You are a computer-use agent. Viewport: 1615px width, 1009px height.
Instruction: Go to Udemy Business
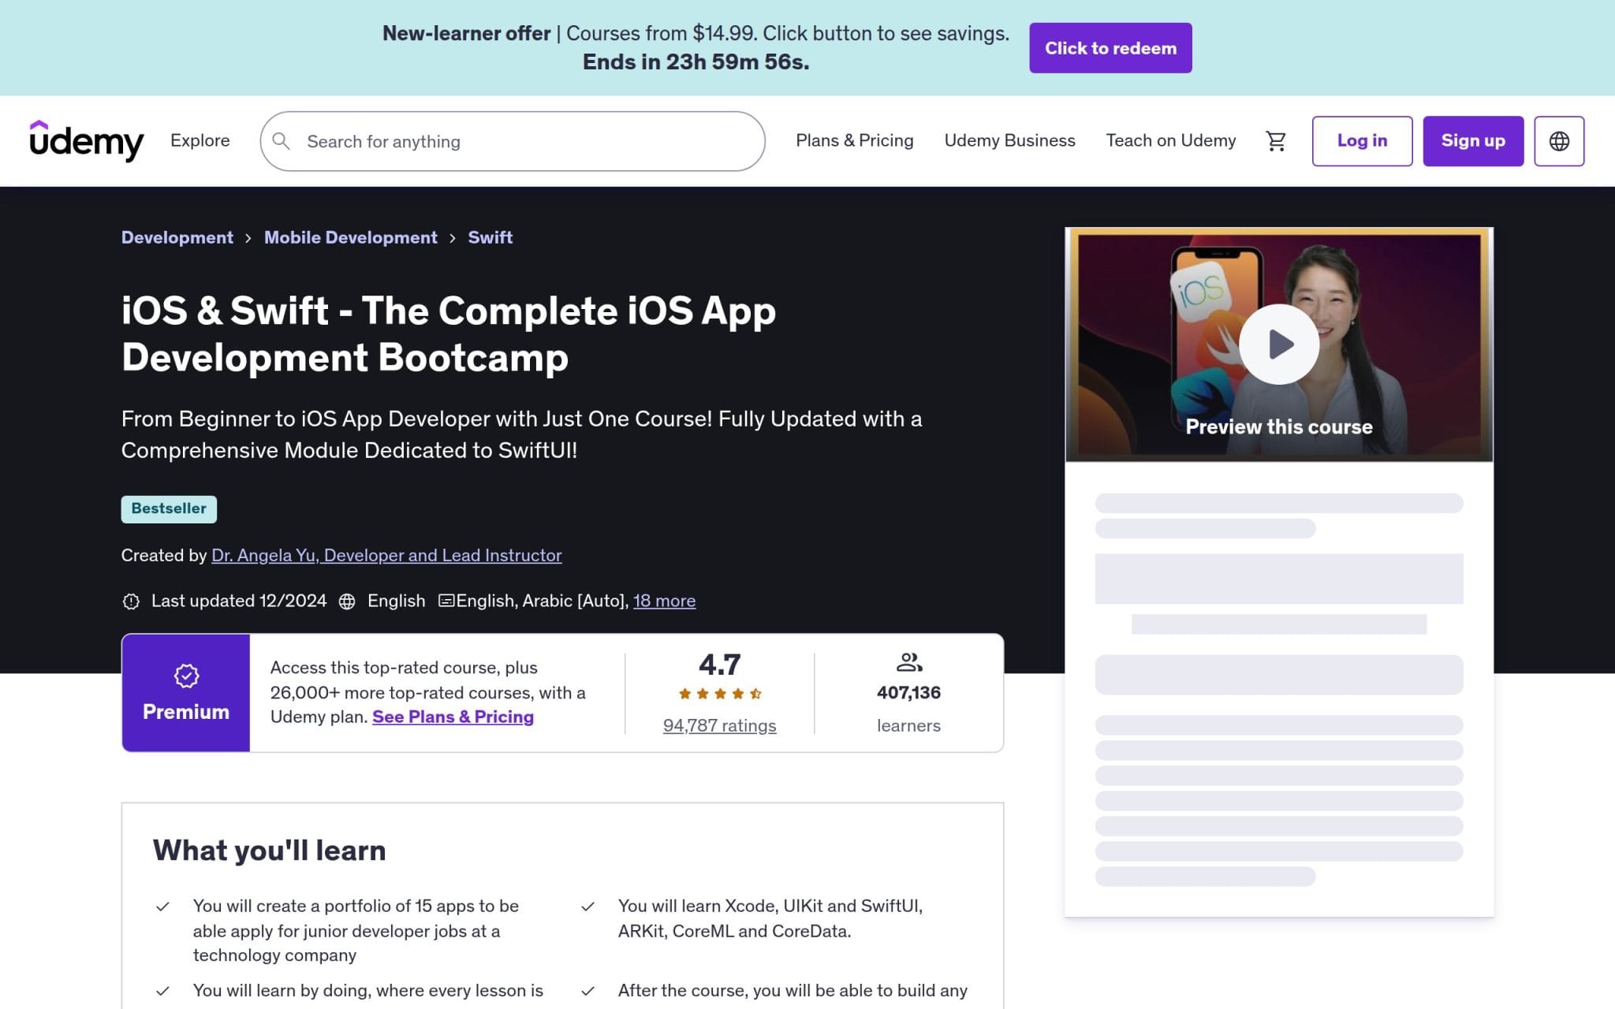click(1009, 140)
